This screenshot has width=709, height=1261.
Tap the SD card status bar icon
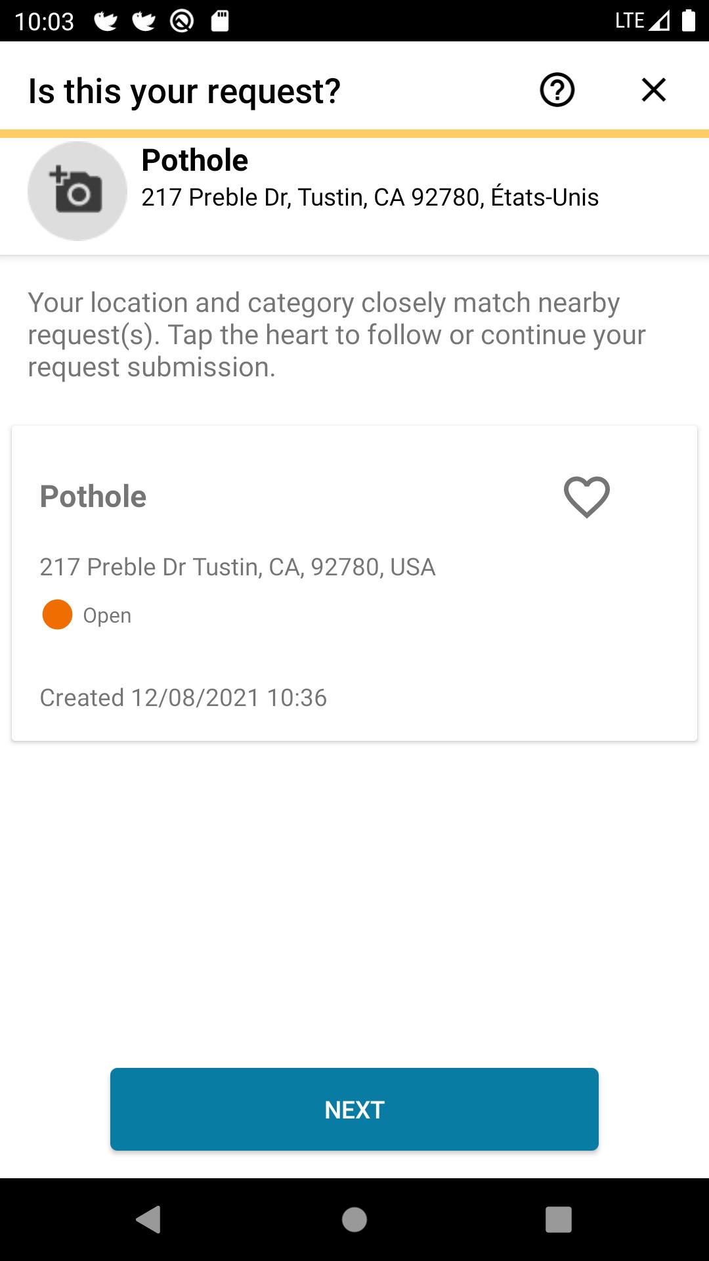point(220,21)
